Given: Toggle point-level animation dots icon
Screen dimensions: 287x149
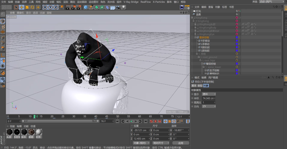Looking at the screenshot, I should (182, 121).
